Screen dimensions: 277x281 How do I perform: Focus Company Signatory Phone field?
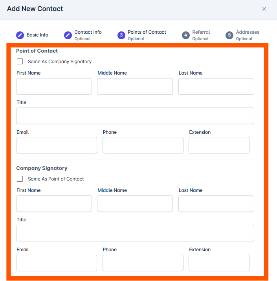pyautogui.click(x=143, y=263)
